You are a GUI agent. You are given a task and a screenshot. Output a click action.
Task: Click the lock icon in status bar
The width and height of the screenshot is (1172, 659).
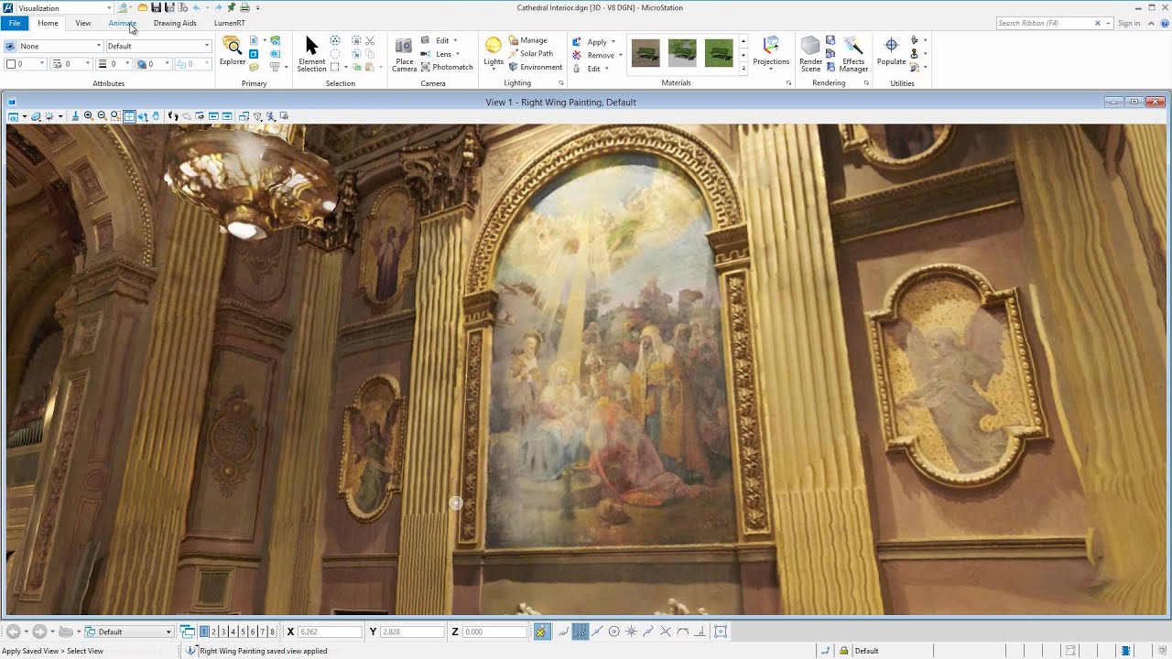pos(843,651)
